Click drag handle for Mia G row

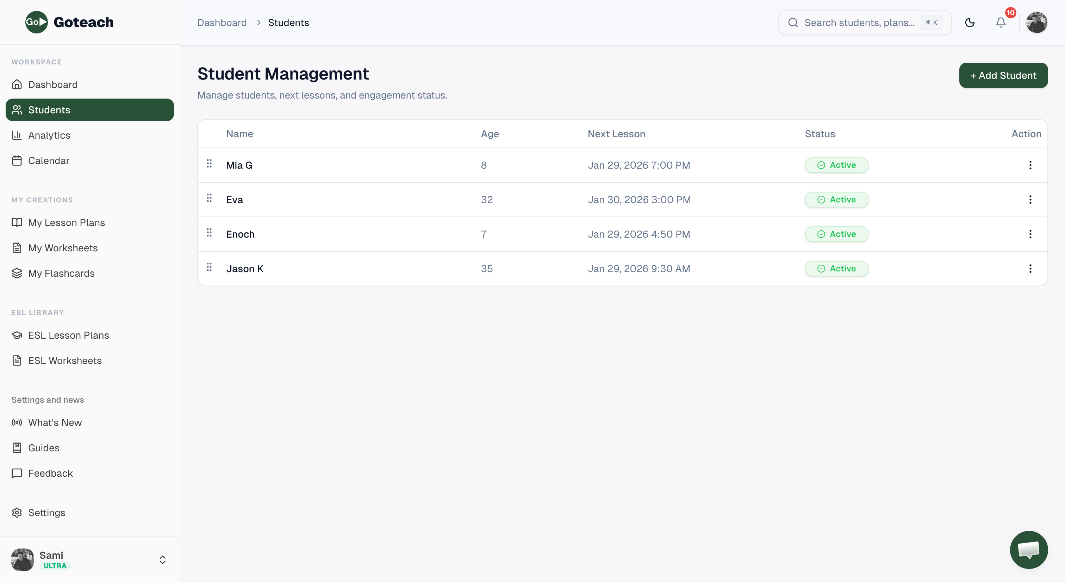(x=209, y=164)
